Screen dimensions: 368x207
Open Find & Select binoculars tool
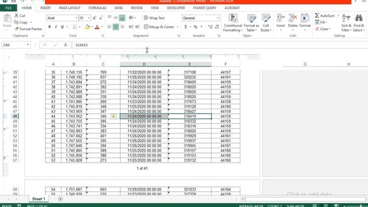(359, 22)
